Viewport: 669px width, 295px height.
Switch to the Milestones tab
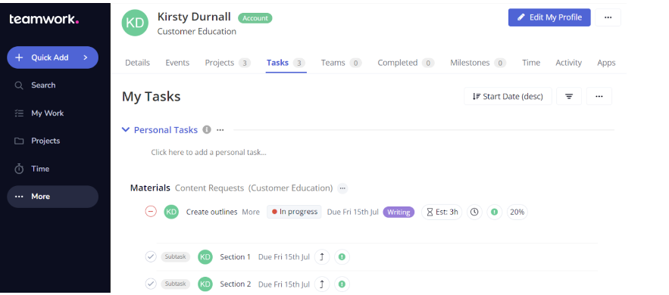(x=478, y=63)
